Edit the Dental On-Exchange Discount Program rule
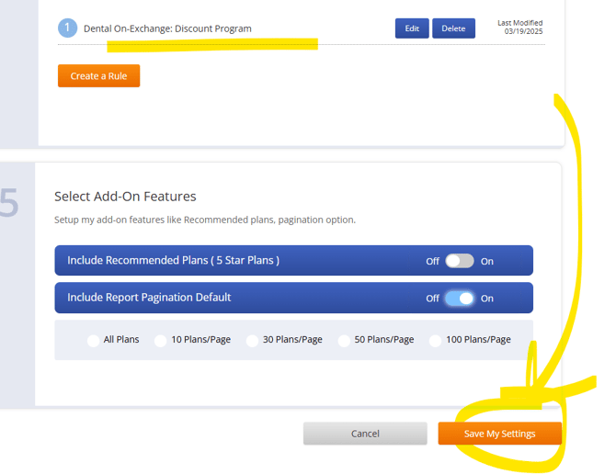This screenshot has width=616, height=474. coord(412,28)
